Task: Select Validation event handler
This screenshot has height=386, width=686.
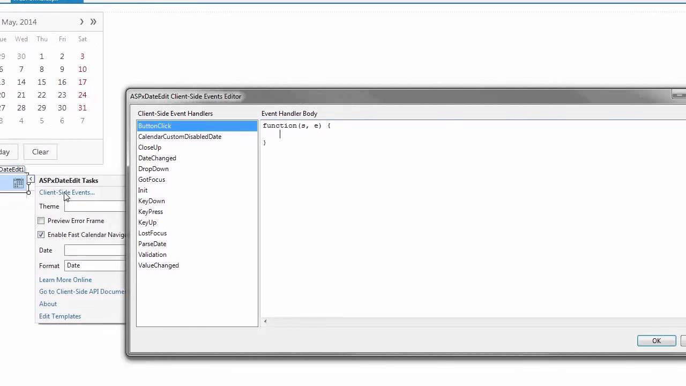Action: coord(197,255)
